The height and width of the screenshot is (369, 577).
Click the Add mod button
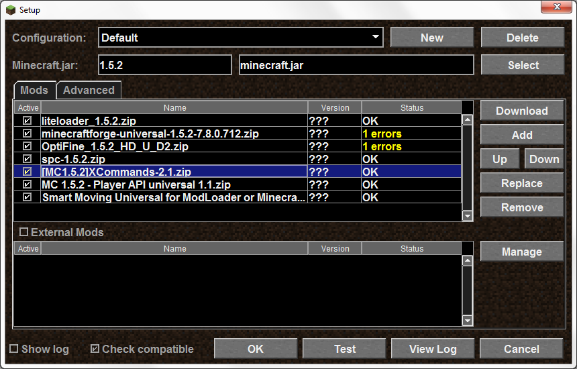(x=522, y=135)
